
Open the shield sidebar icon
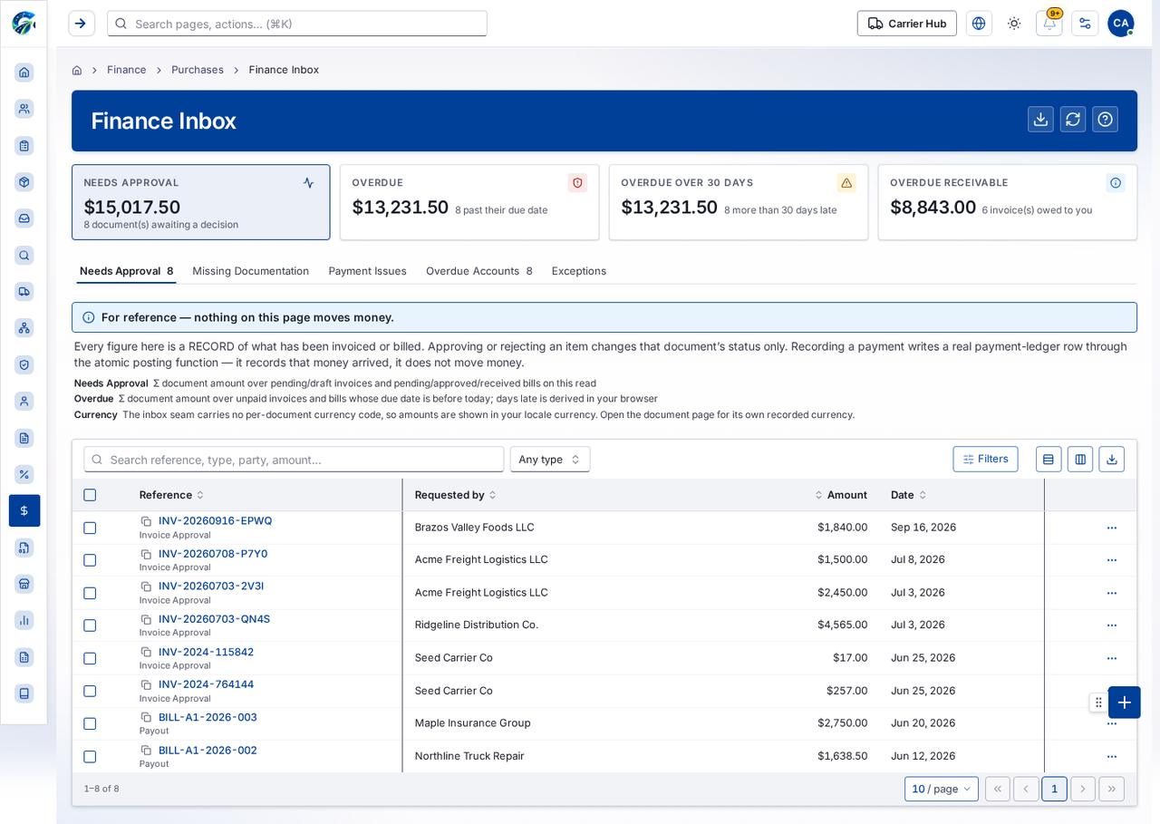[x=24, y=364]
